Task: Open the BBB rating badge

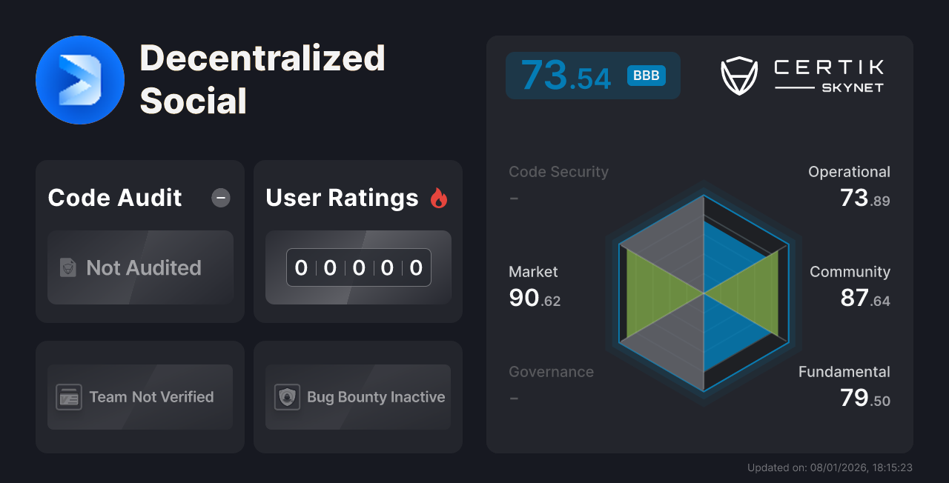Action: tap(645, 75)
